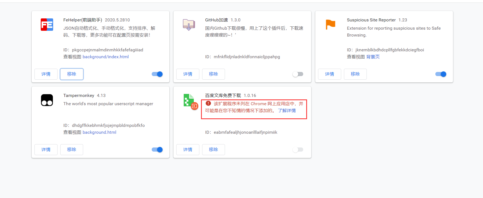This screenshot has width=483, height=198.
Task: Click the Suspicious Site Reporter flag icon
Action: 330,24
